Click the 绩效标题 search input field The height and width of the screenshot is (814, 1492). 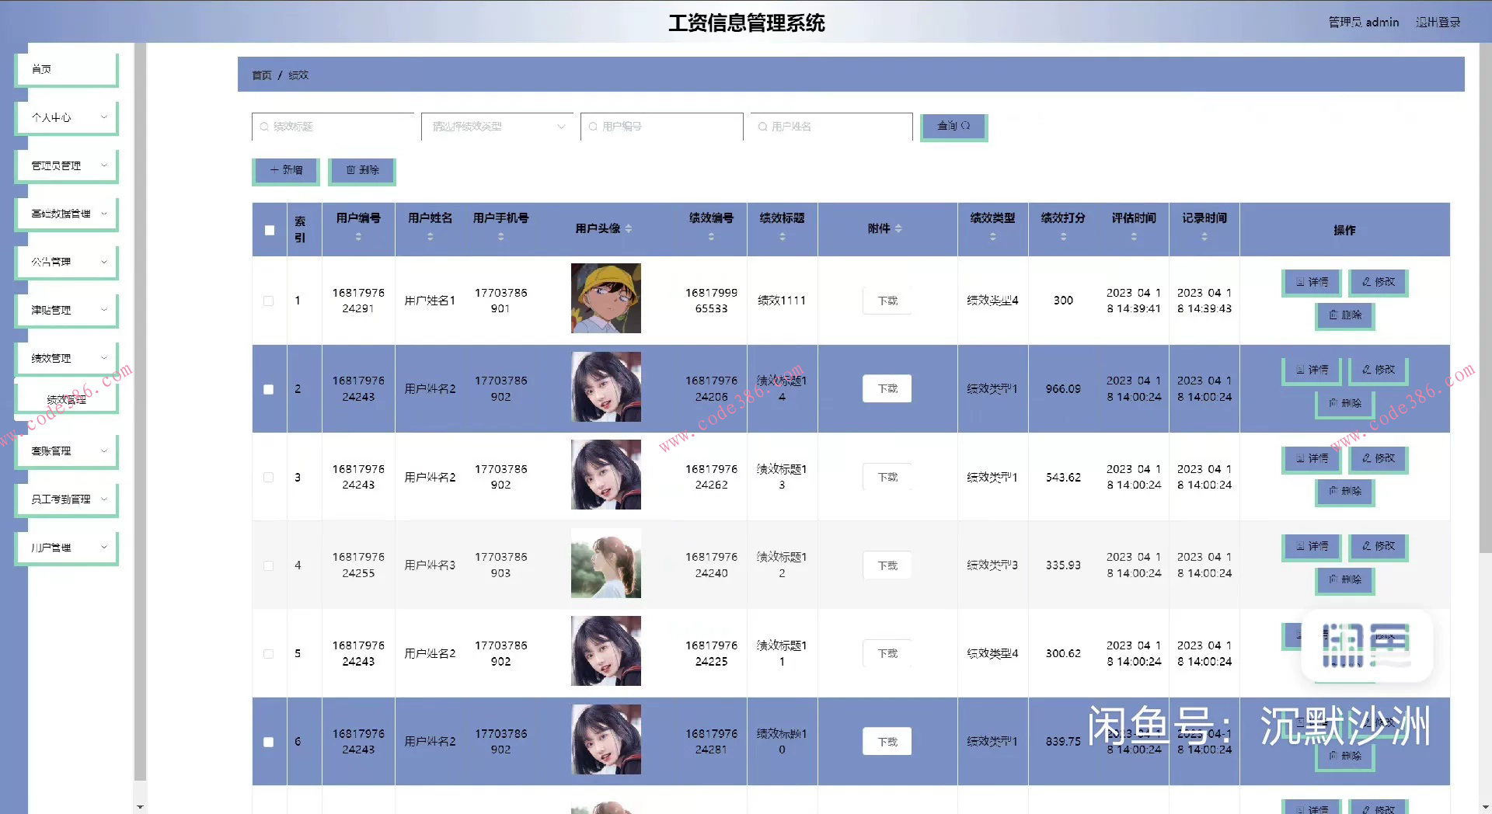click(x=334, y=126)
